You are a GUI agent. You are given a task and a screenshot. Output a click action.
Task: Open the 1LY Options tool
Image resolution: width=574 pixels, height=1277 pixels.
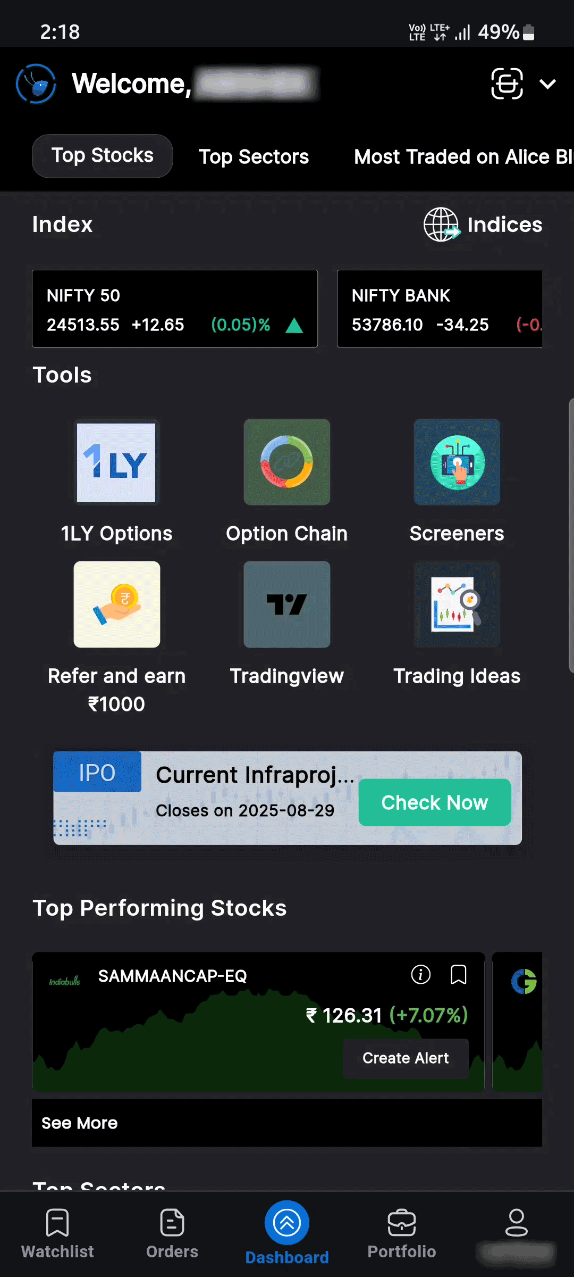[116, 462]
